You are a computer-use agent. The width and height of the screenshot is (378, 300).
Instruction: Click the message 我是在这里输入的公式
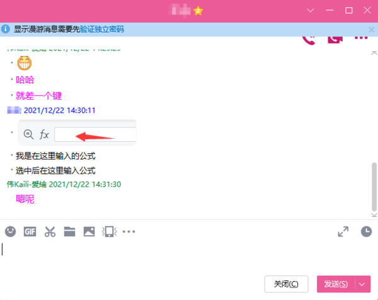[55, 156]
